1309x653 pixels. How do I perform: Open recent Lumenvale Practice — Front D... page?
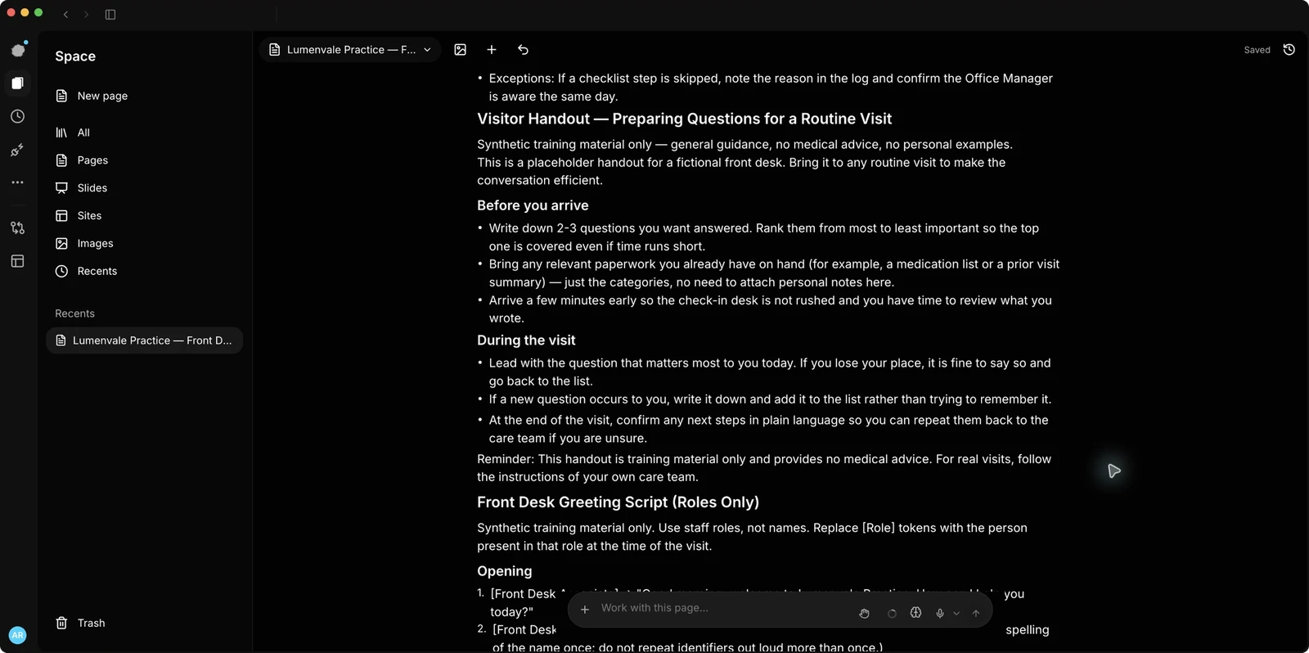(145, 340)
